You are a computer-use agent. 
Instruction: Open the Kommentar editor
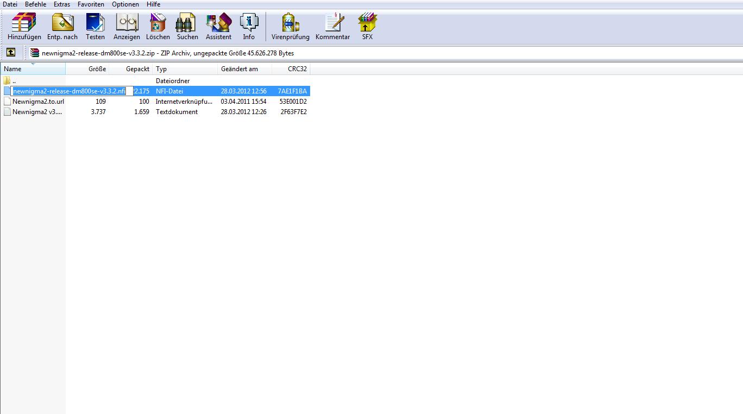332,27
